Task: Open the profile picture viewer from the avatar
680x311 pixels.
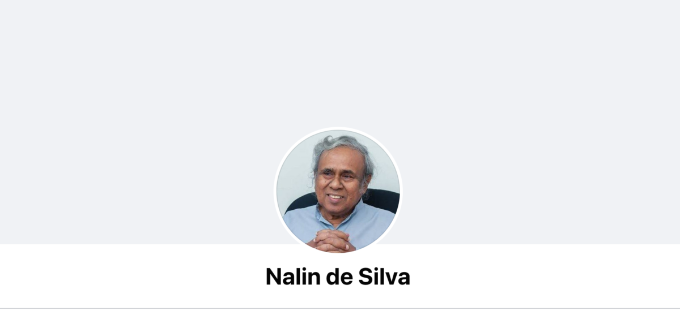Action: tap(338, 191)
